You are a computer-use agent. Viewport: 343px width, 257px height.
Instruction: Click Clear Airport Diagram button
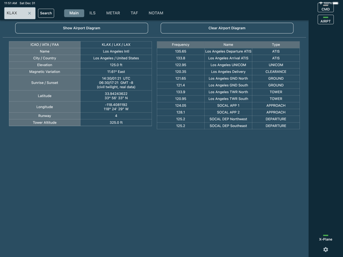227,28
